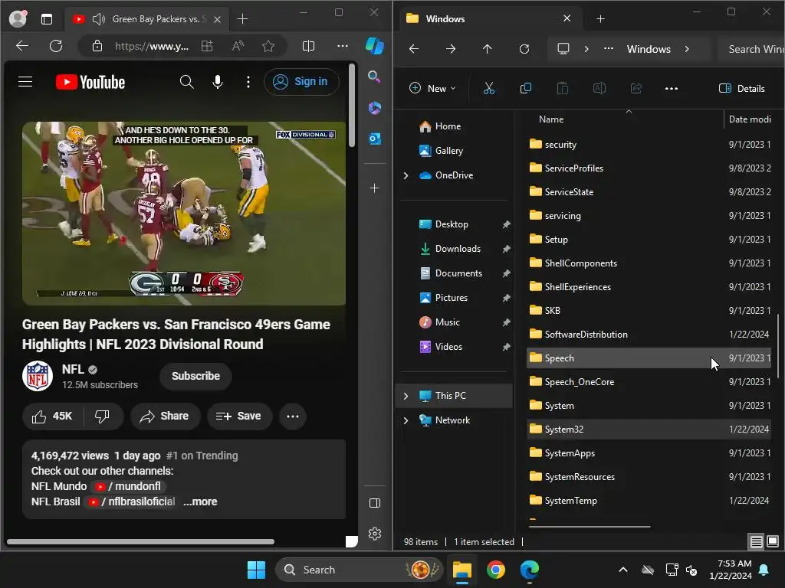
Task: Click the Edge address bar URL
Action: tap(152, 46)
